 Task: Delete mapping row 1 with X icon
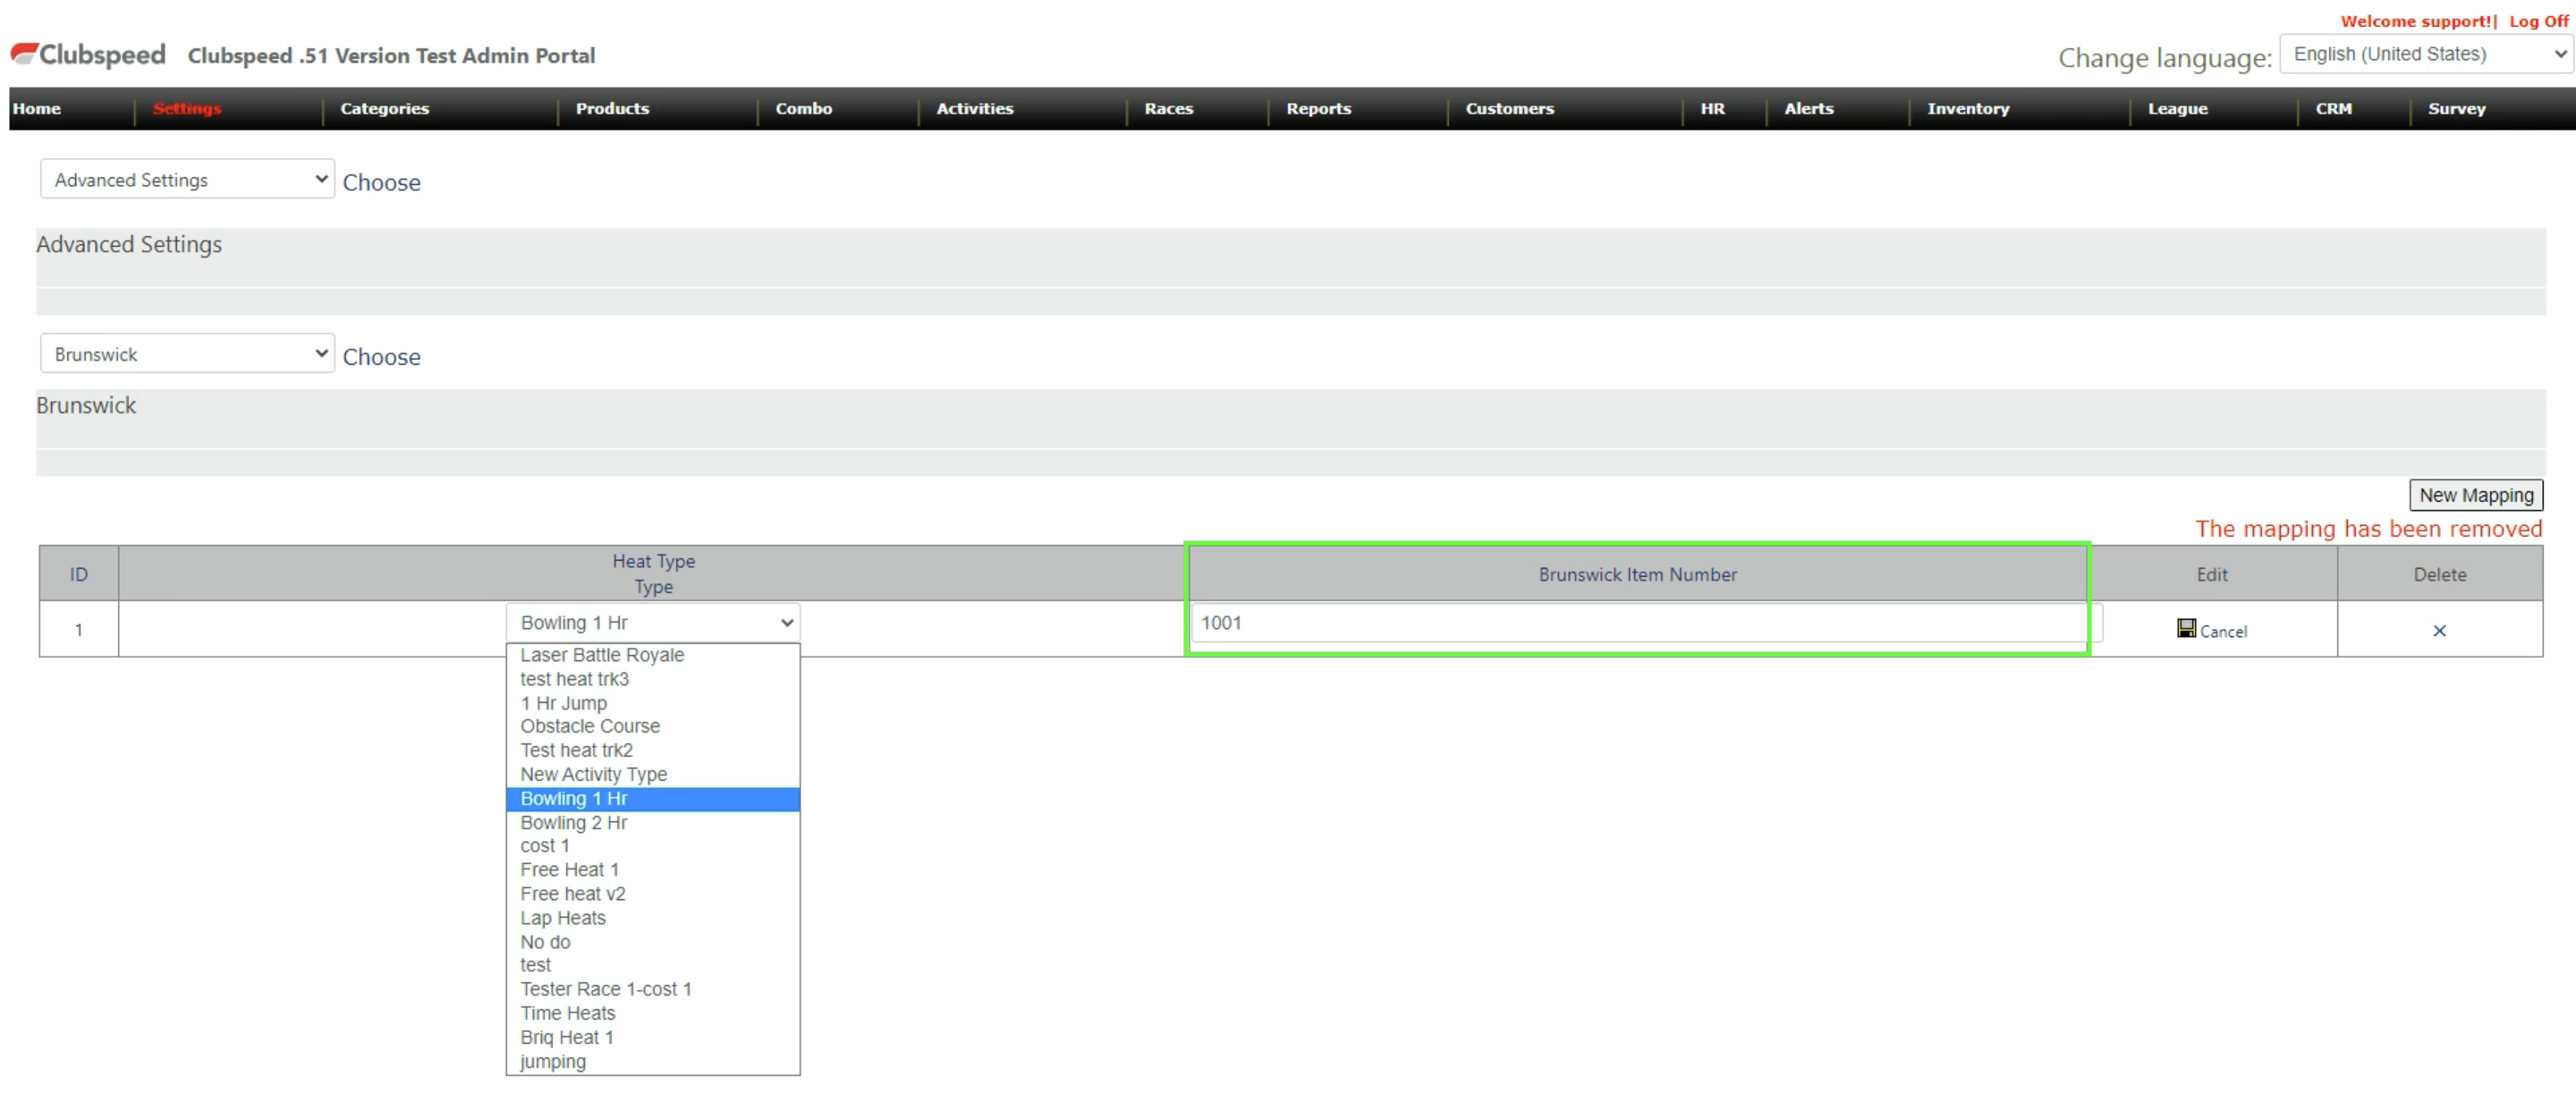pyautogui.click(x=2439, y=630)
